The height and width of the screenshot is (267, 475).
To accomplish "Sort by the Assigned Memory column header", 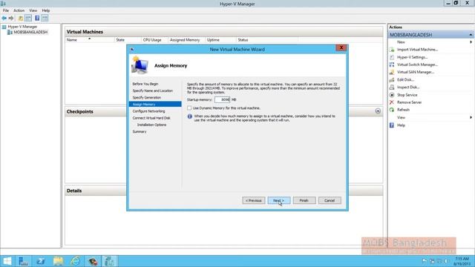I will (x=186, y=40).
